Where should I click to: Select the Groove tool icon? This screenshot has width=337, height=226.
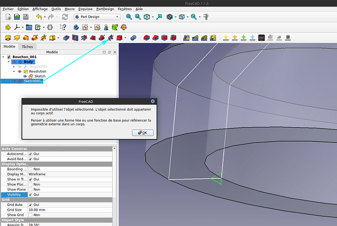click(x=84, y=38)
